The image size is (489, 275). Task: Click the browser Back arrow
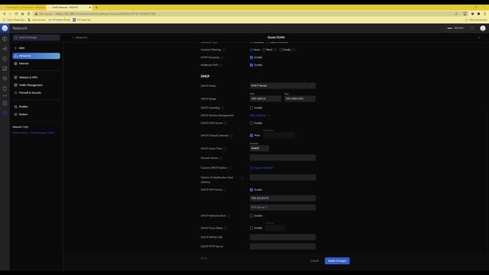5,14
